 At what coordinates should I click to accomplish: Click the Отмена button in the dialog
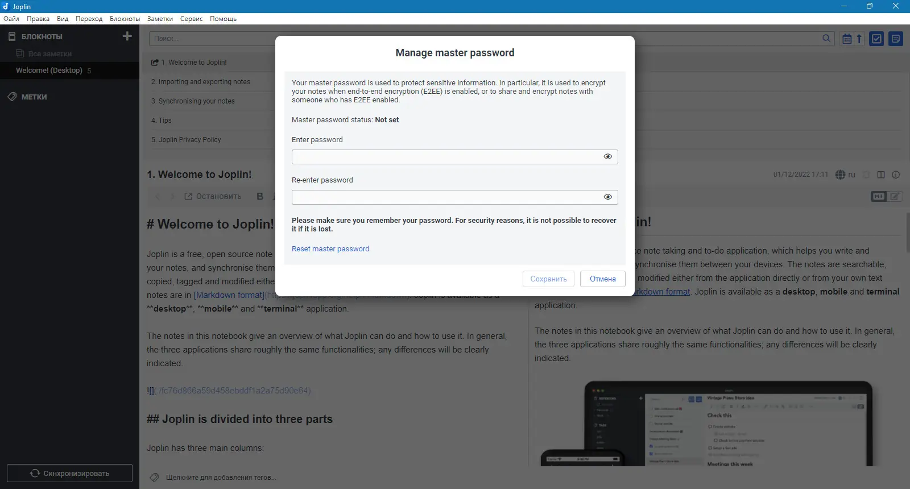[x=603, y=279]
